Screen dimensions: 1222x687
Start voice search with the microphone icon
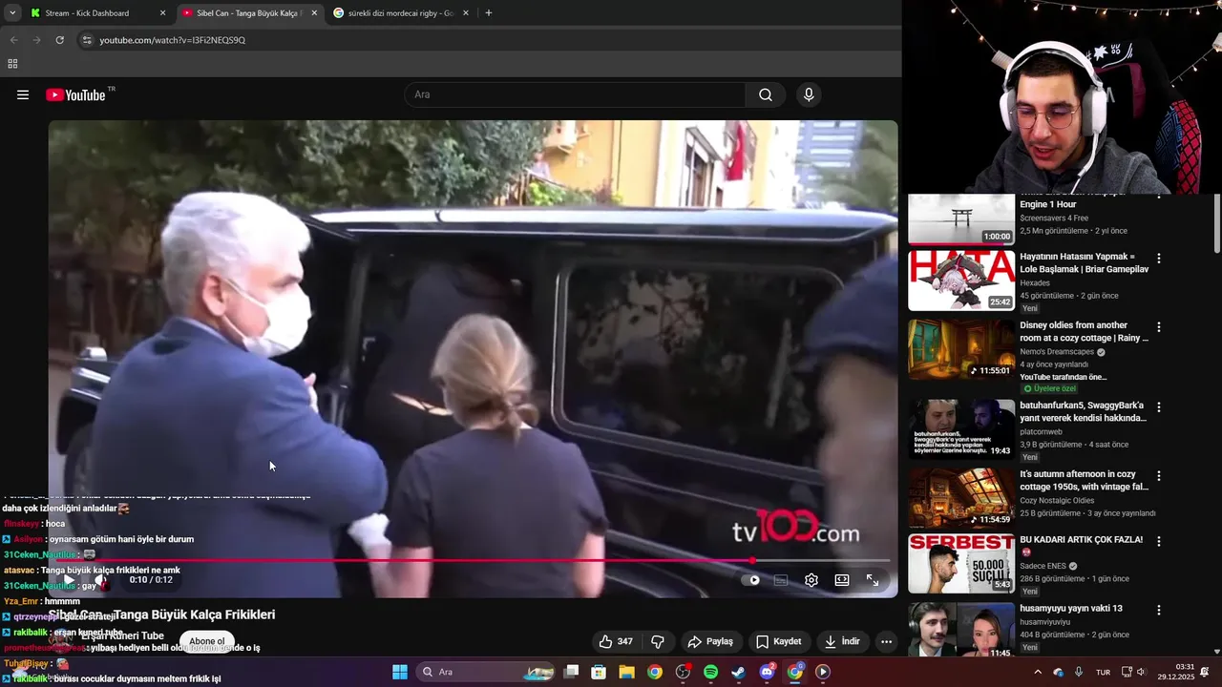click(809, 94)
